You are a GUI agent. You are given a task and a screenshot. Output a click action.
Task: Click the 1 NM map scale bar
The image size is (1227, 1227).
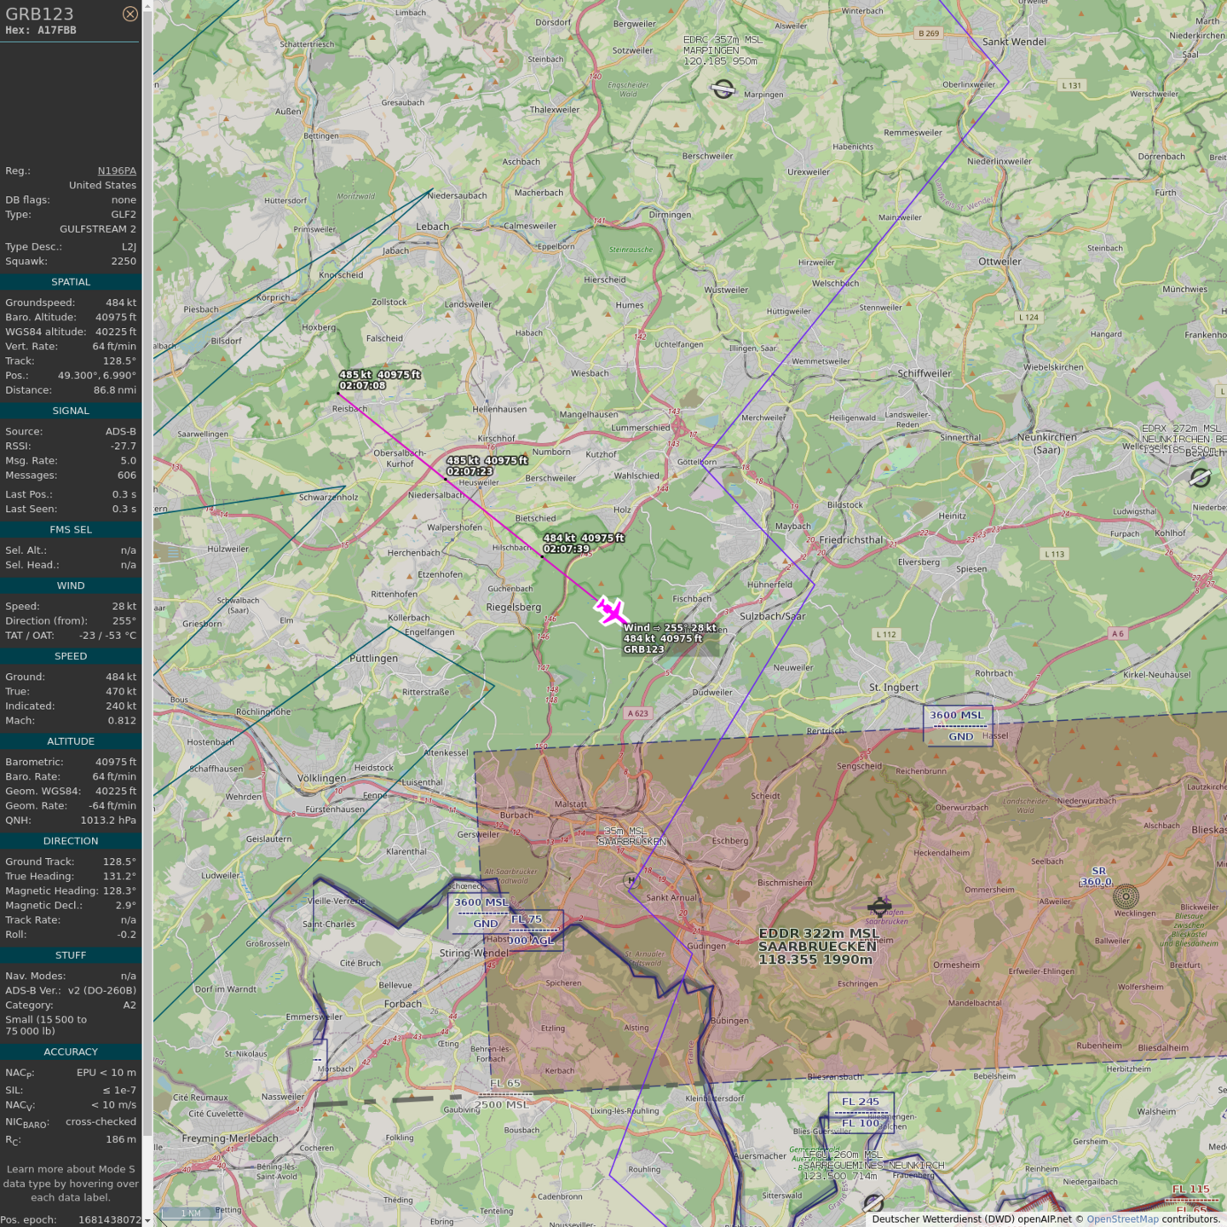click(x=191, y=1213)
